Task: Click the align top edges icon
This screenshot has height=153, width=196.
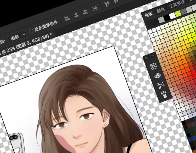Action: (x=107, y=4)
